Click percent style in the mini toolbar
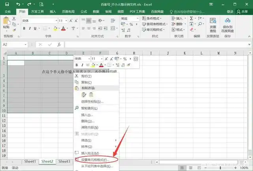This screenshot has height=171, width=253. [125, 59]
